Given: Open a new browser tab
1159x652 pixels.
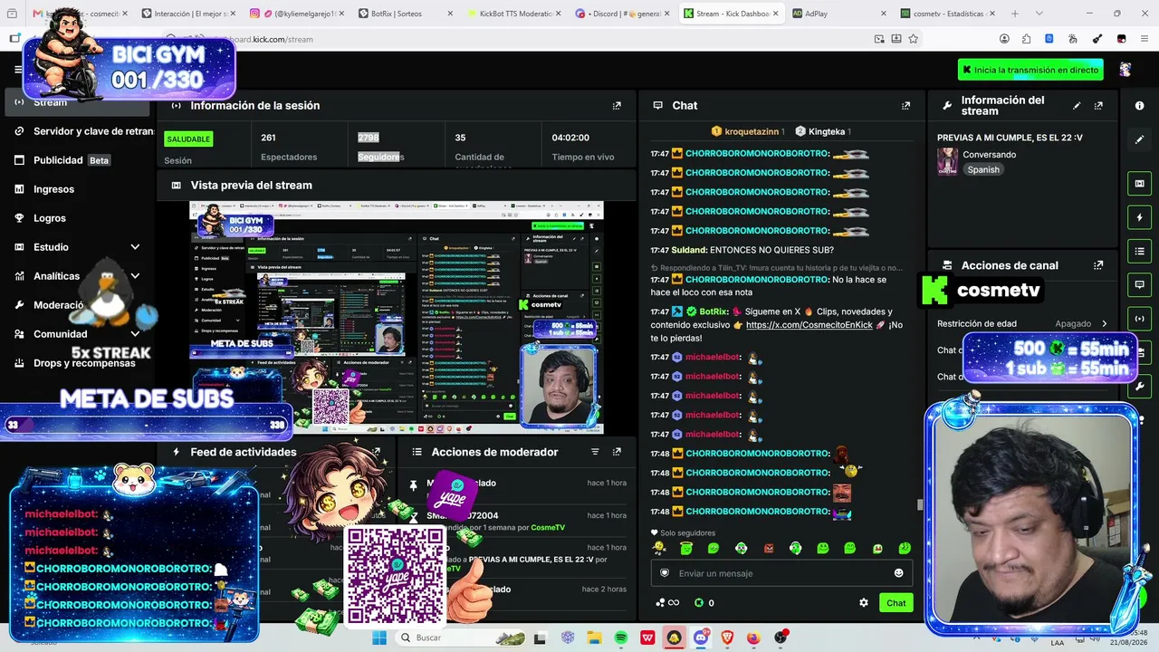Looking at the screenshot, I should pos(1015,14).
